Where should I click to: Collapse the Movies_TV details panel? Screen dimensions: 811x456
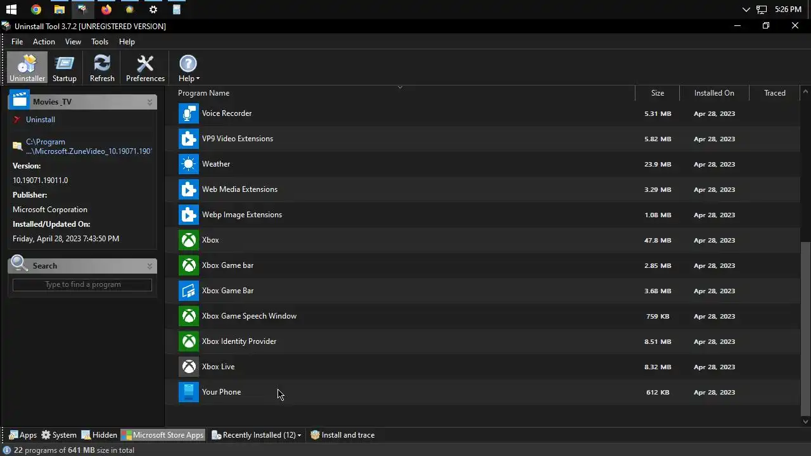click(x=150, y=102)
